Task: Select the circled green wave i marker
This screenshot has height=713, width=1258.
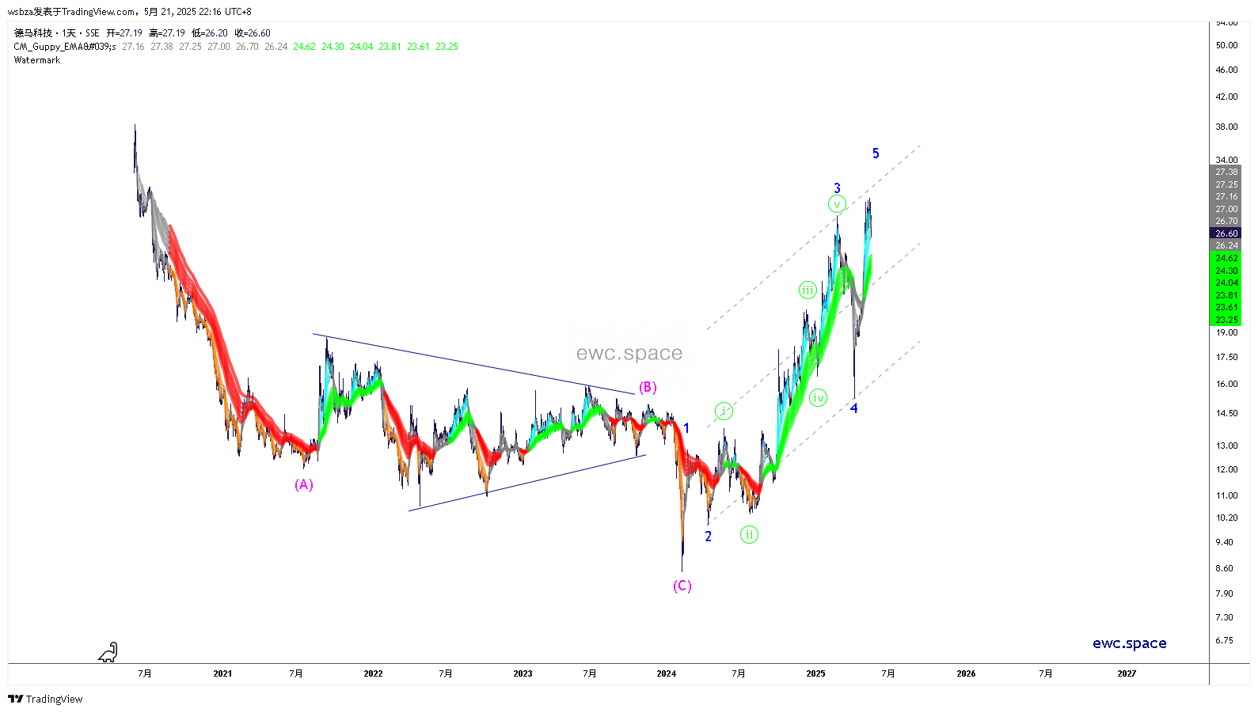Action: coord(724,411)
